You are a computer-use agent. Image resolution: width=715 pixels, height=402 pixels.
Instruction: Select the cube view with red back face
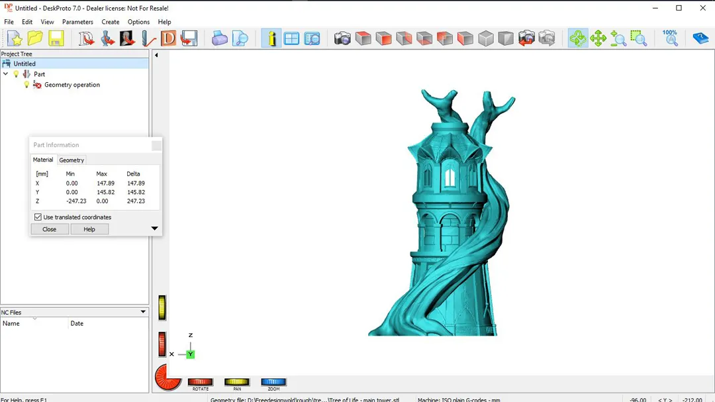click(x=445, y=38)
